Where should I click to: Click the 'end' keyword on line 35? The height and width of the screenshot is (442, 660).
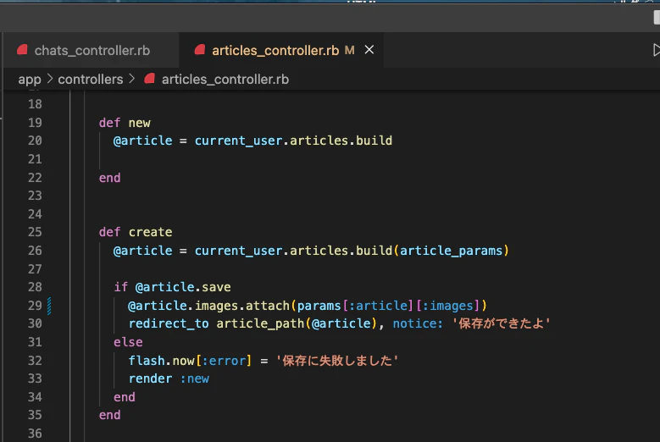tap(110, 415)
